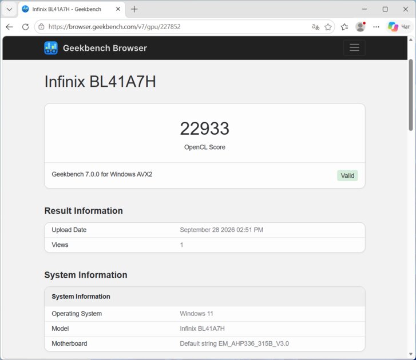Screen dimensions: 416x360
Task: Select the Operating System label
Action: pos(77,314)
